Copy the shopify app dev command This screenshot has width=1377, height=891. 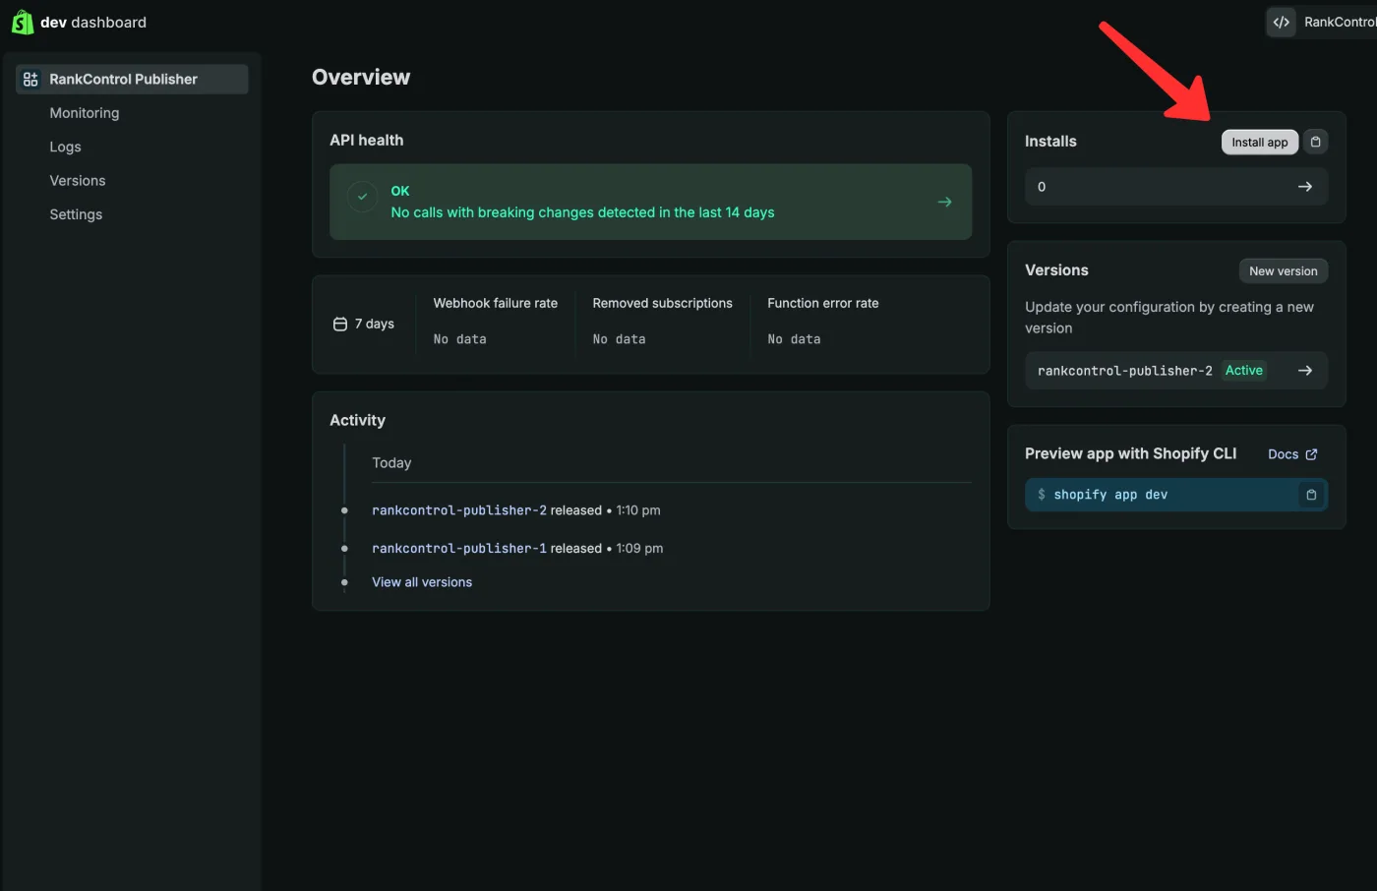[1311, 495]
